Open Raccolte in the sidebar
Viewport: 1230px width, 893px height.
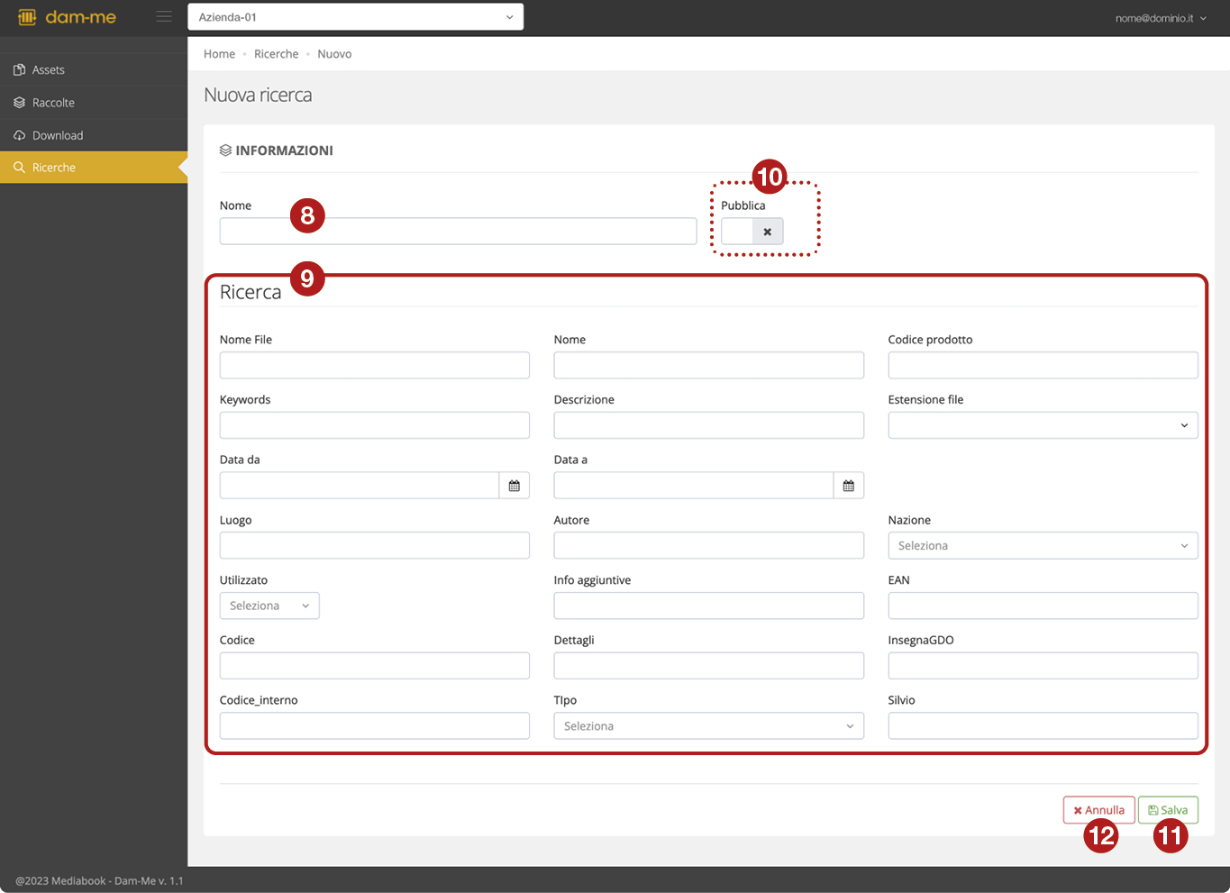pyautogui.click(x=94, y=103)
